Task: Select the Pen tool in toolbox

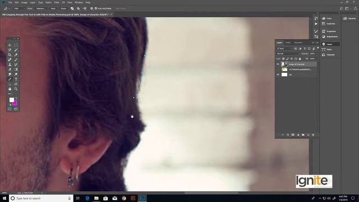Action: (x=10, y=79)
